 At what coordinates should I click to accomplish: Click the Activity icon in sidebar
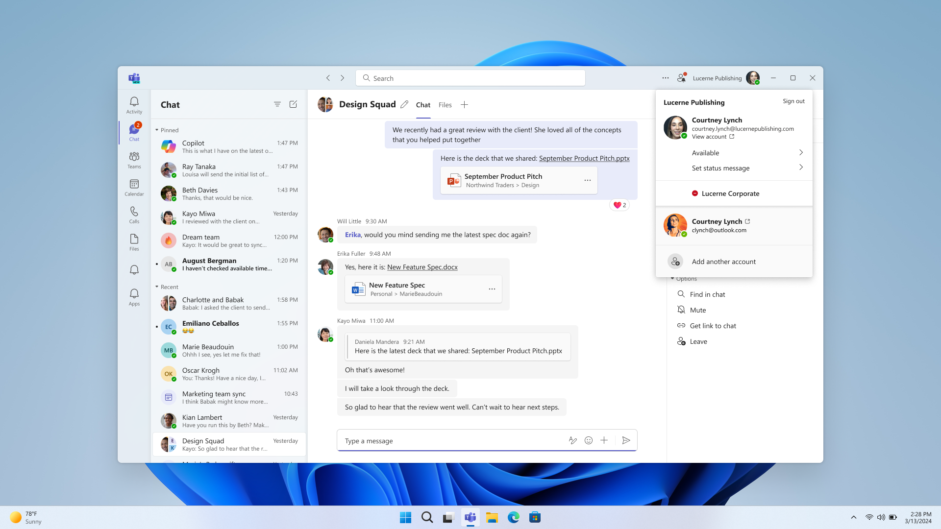(134, 105)
